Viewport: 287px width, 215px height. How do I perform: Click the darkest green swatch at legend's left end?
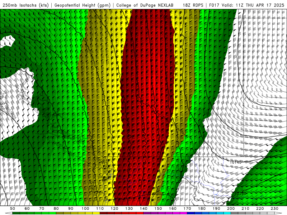coord(16,213)
